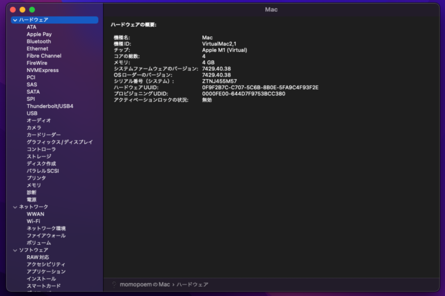445x296 pixels.
Task: Open グラフィックス/ディスプレイ entry
Action: (x=60, y=142)
